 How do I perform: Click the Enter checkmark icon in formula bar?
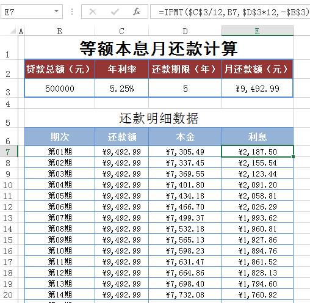[115, 12]
